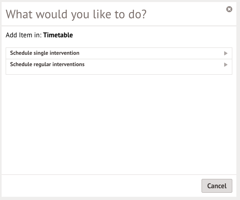
Task: Click the 'Add Item in:' text
Action: (24, 35)
